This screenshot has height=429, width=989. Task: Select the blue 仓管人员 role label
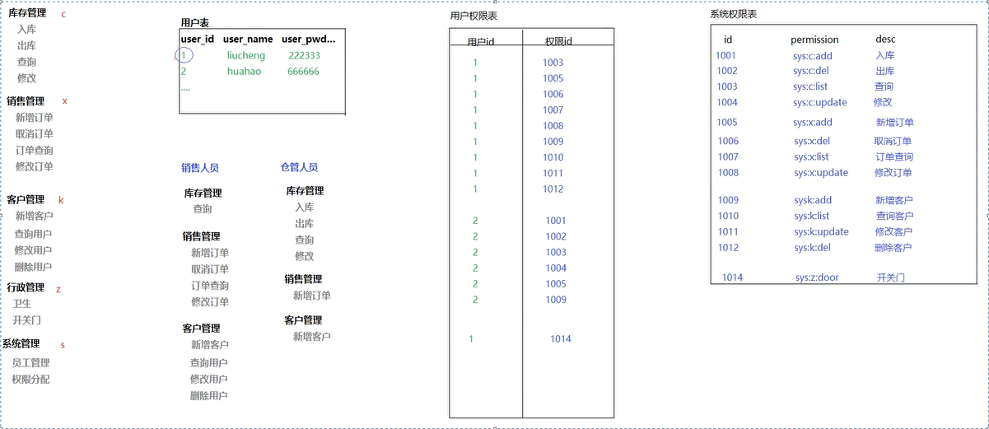tap(299, 168)
